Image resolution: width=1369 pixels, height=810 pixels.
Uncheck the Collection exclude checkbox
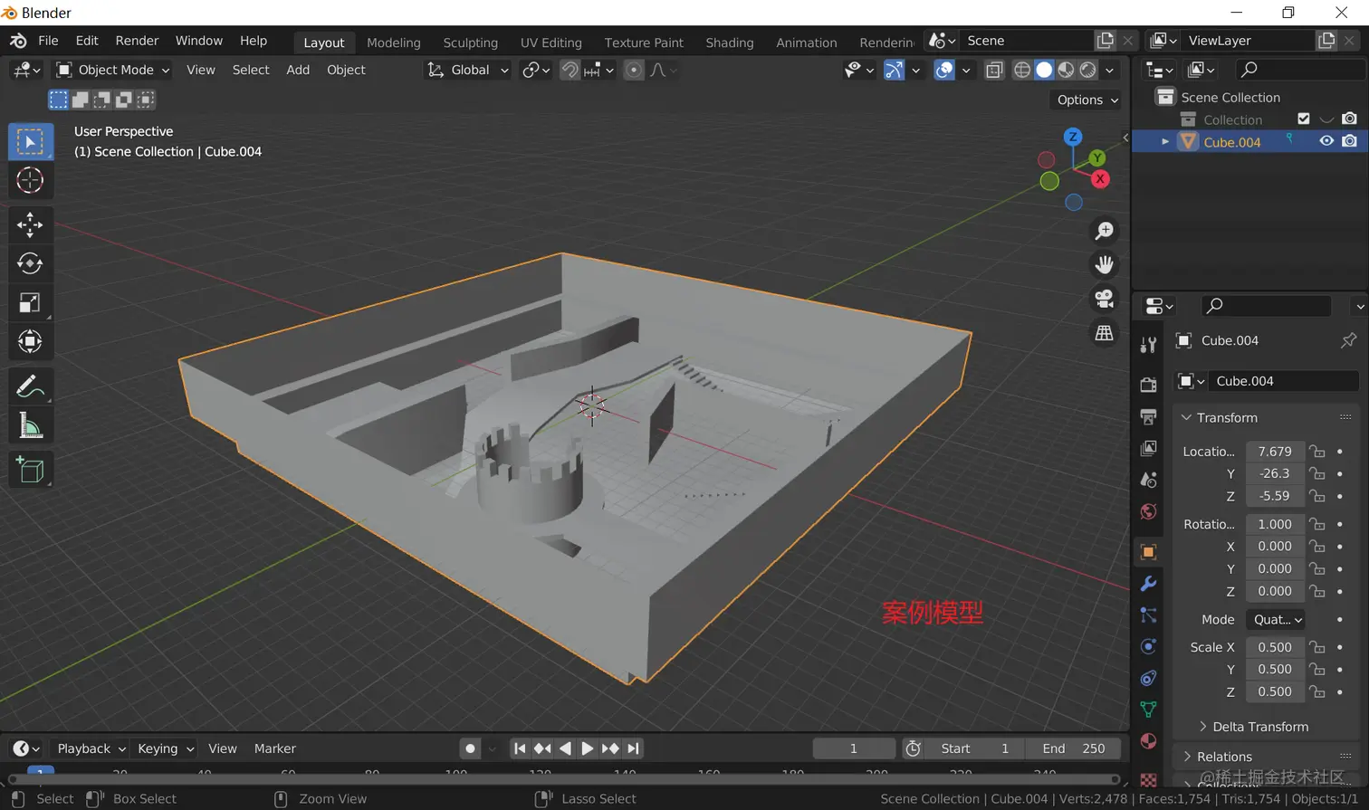tap(1303, 119)
